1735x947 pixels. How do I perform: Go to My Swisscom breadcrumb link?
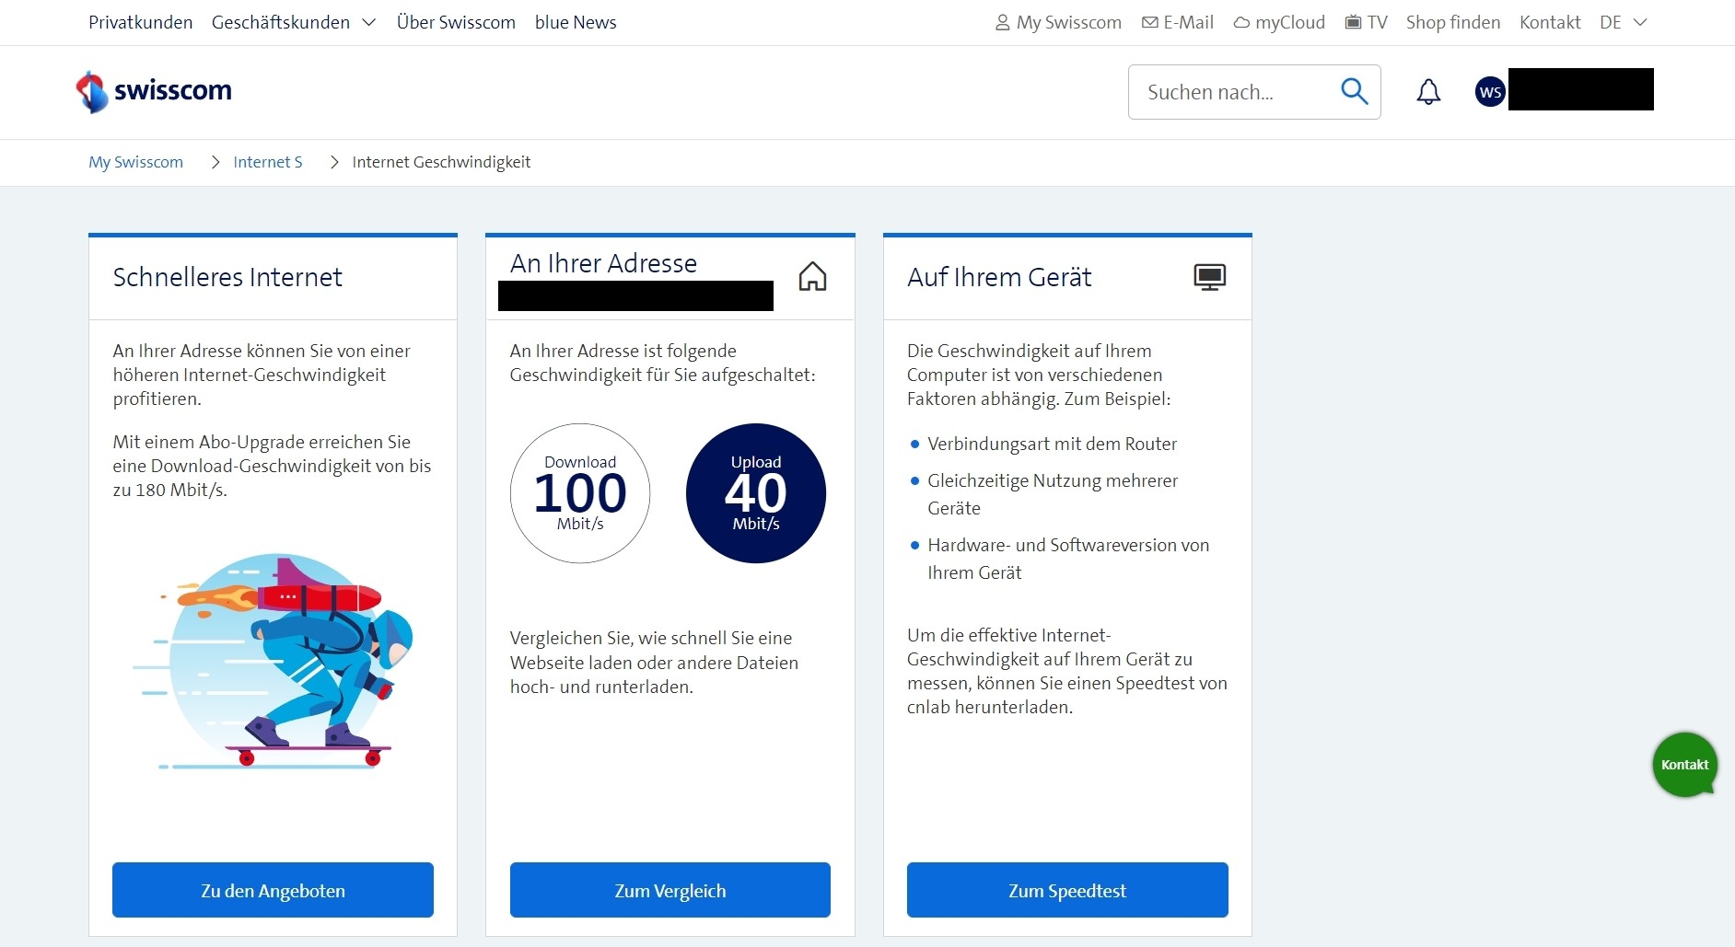(x=135, y=162)
